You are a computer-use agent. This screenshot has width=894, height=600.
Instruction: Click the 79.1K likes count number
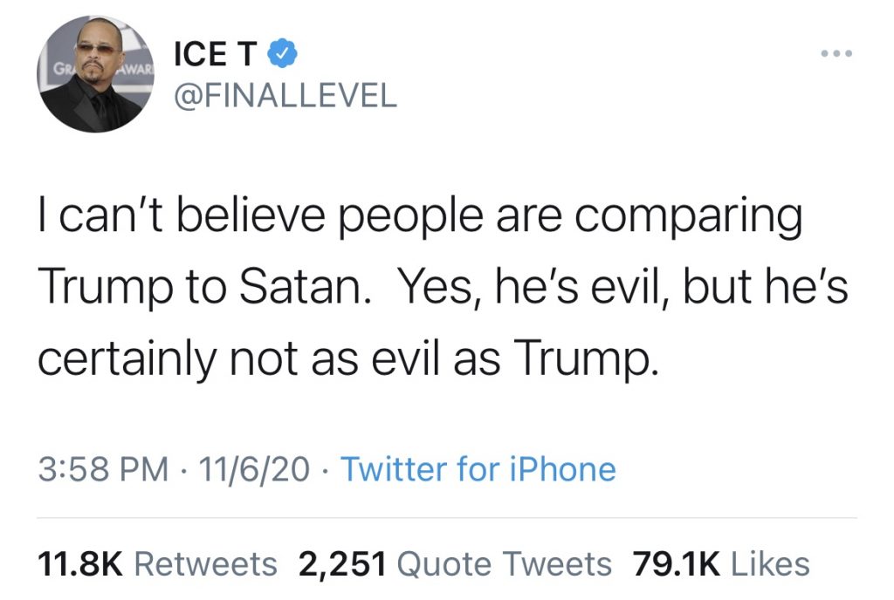point(676,565)
